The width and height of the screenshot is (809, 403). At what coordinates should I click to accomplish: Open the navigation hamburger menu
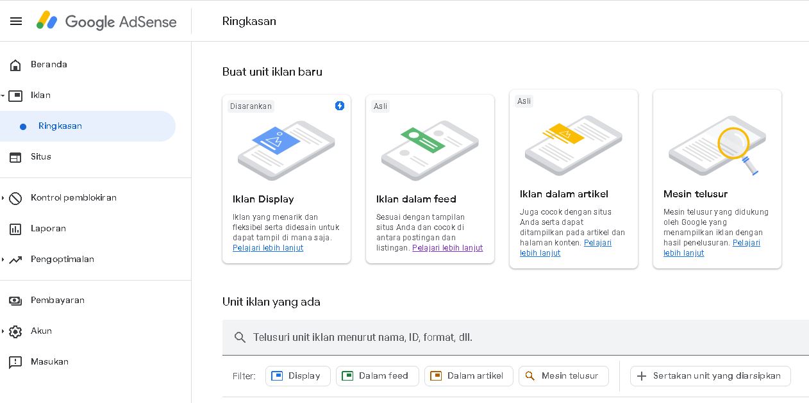click(x=16, y=21)
